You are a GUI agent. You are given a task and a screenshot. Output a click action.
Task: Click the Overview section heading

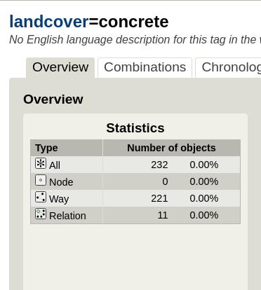(x=53, y=99)
